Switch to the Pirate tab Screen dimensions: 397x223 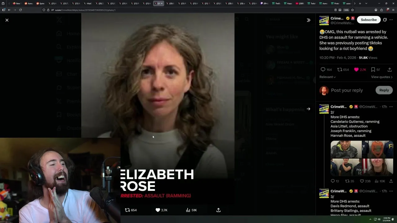point(335,3)
